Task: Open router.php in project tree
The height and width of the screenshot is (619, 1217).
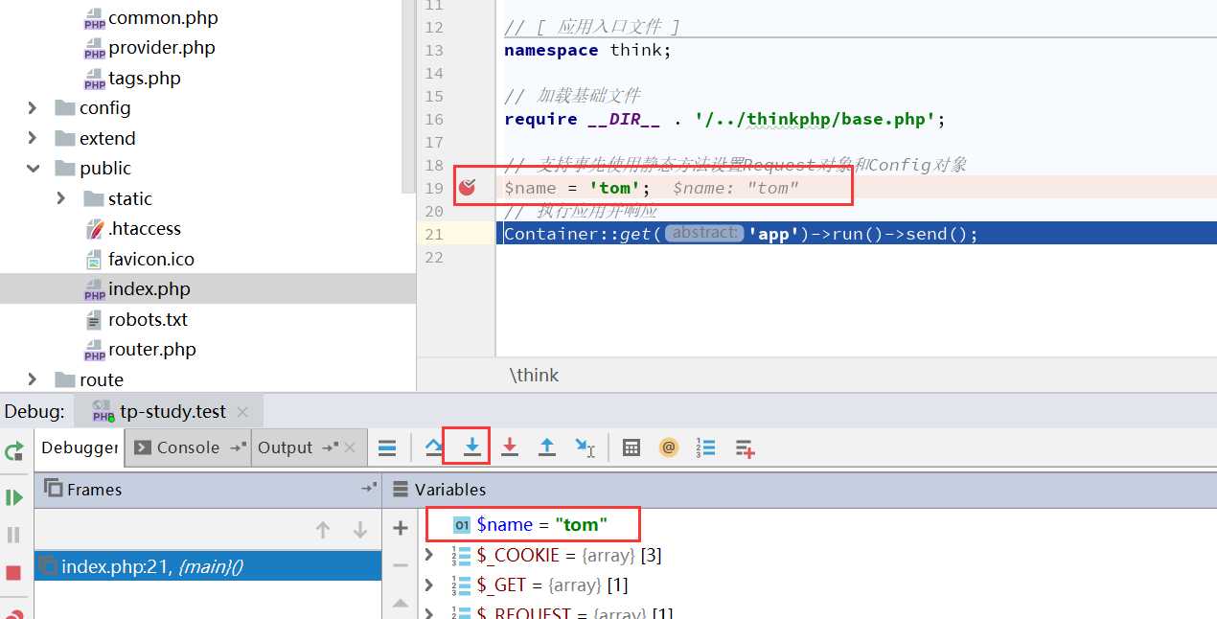Action: pyautogui.click(x=152, y=350)
